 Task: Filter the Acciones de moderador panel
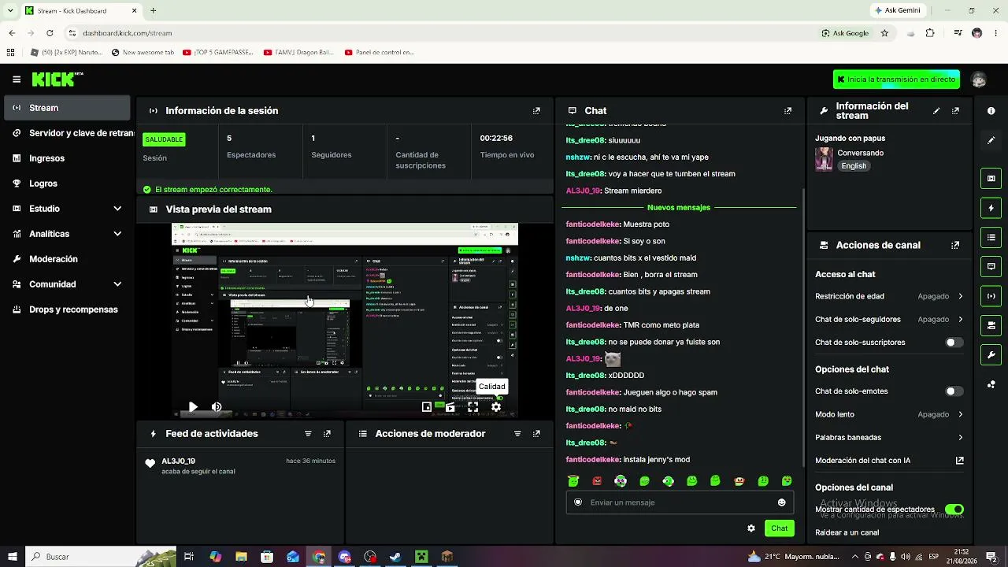point(517,434)
